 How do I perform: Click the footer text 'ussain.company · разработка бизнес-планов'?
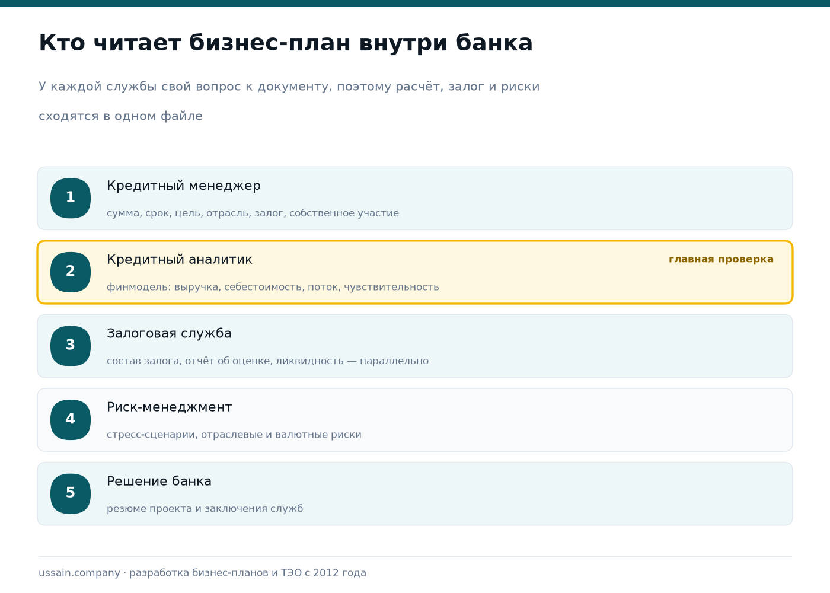pyautogui.click(x=202, y=573)
